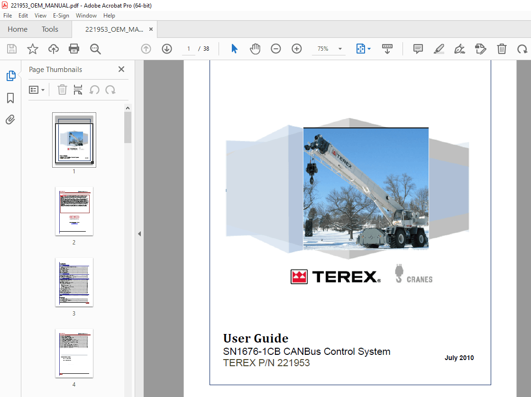Open the Edit menu

coord(23,16)
